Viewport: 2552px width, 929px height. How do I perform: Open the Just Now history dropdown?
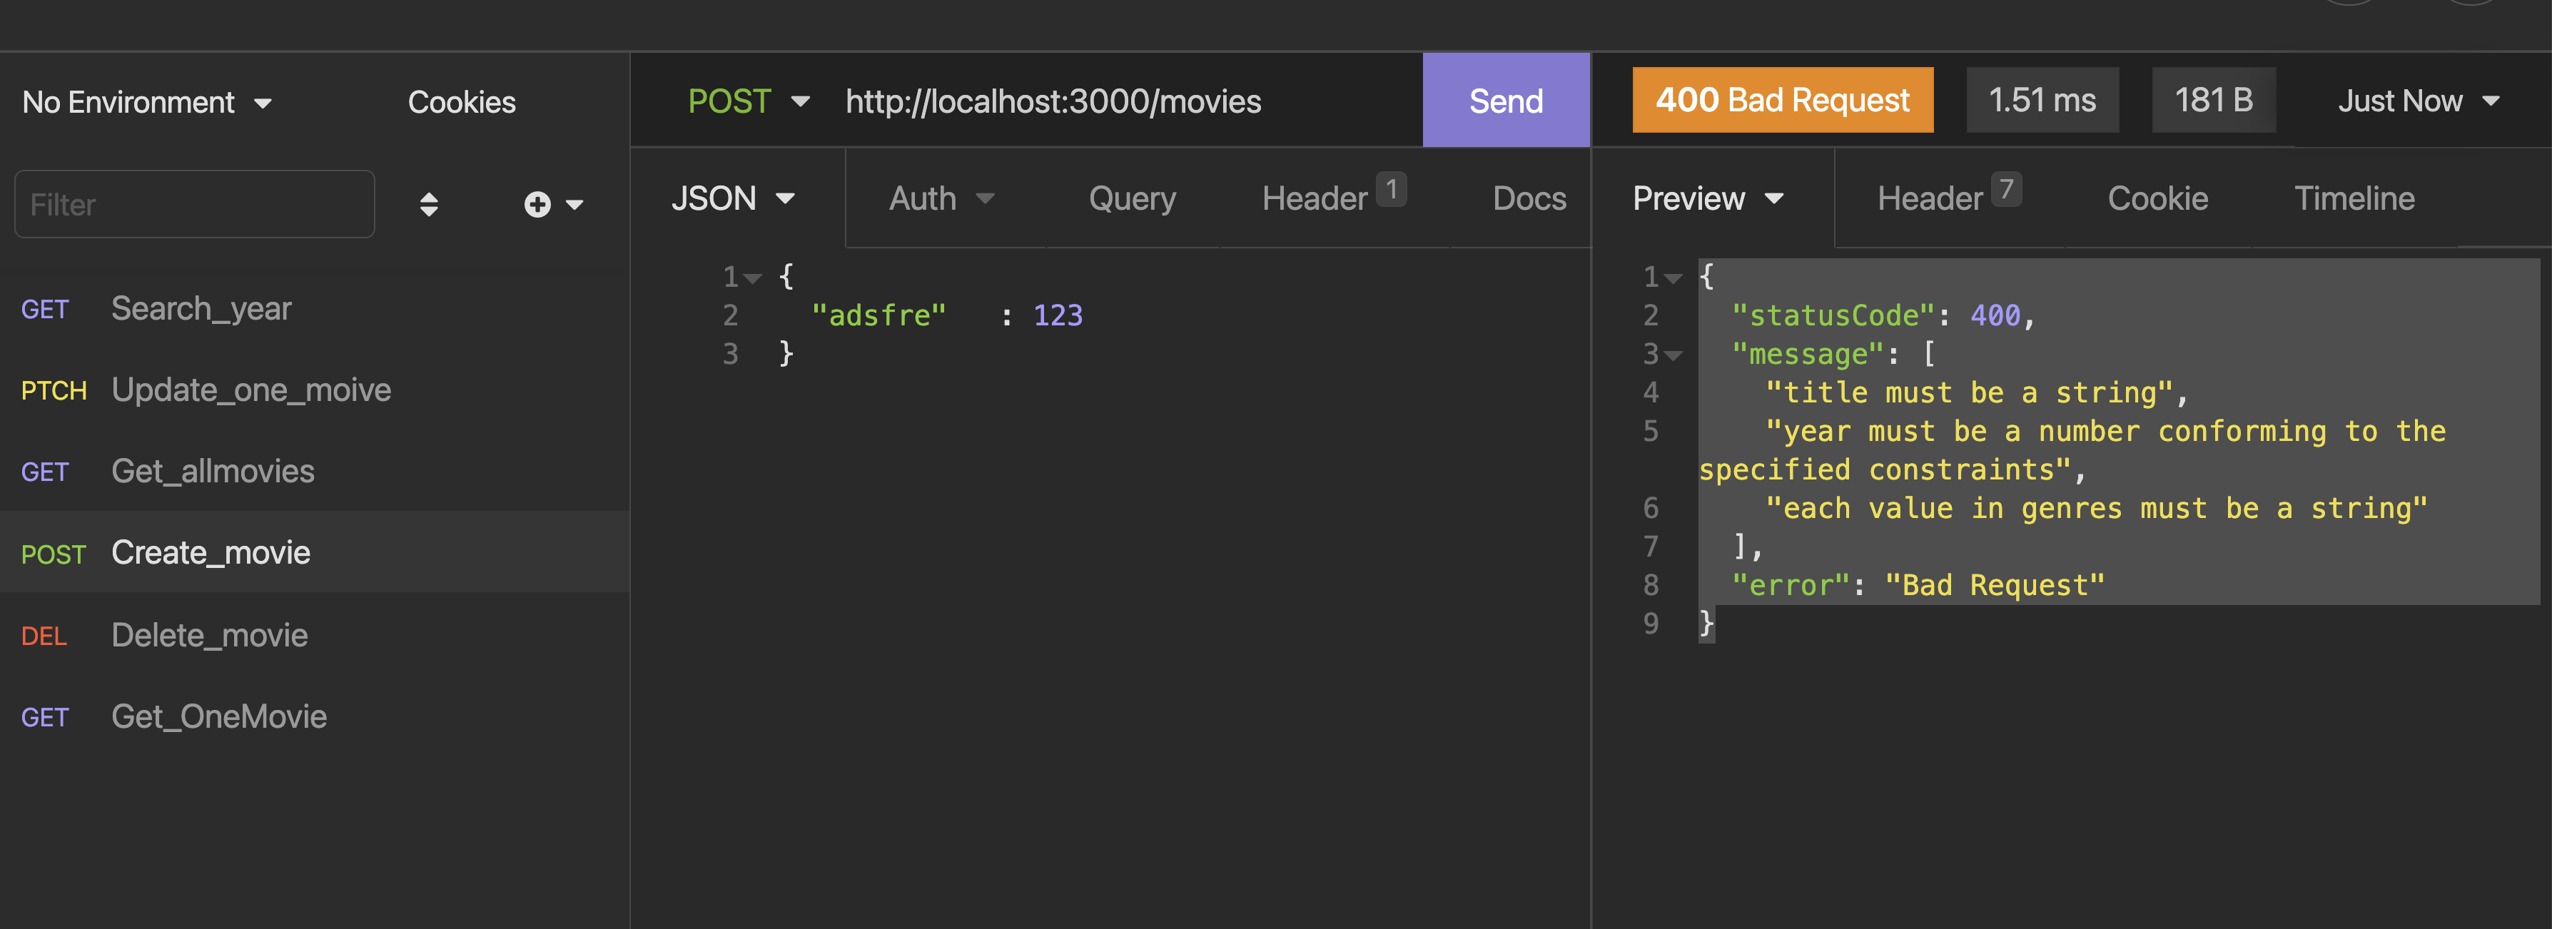click(x=2417, y=101)
